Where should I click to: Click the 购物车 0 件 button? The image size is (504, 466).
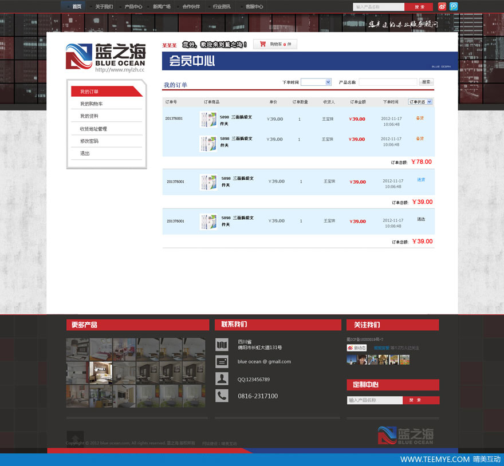click(275, 44)
